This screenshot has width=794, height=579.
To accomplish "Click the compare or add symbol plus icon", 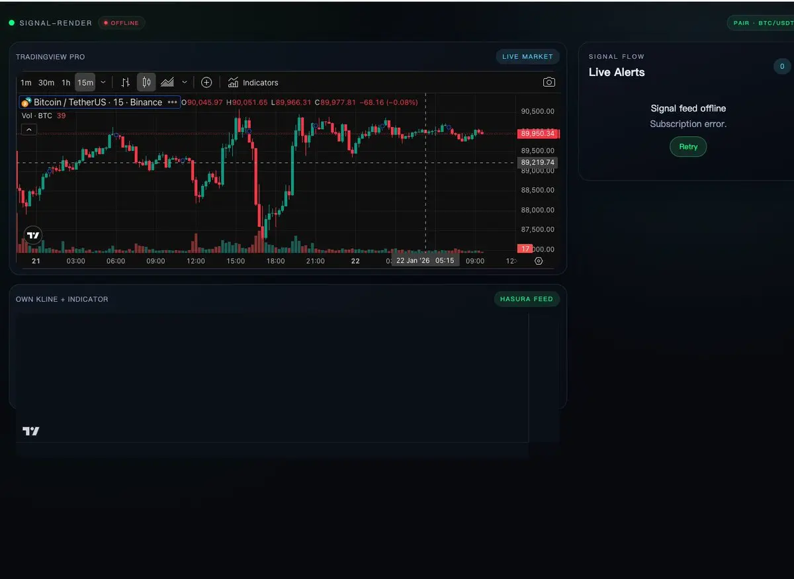I will [206, 83].
